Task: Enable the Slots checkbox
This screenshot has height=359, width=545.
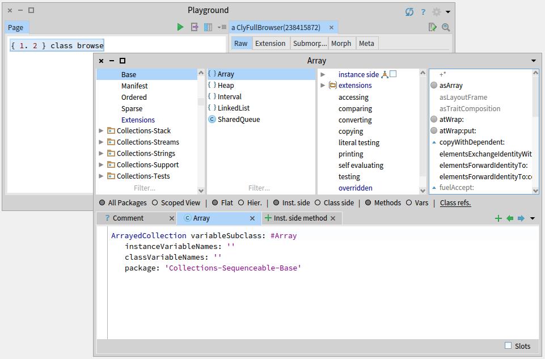Action: 508,345
